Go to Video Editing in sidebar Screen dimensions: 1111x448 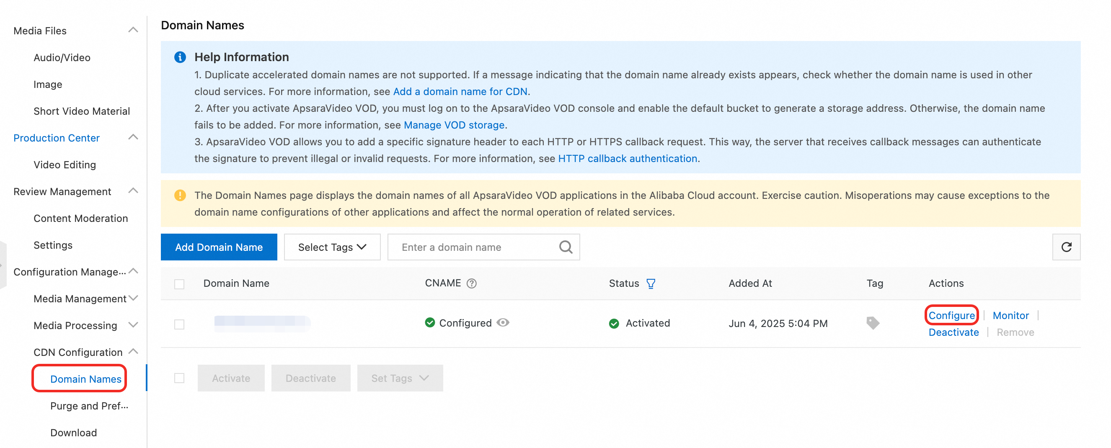(x=65, y=165)
